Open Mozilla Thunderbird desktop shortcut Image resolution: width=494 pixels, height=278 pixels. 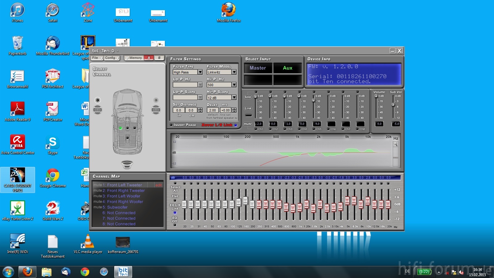click(x=53, y=45)
